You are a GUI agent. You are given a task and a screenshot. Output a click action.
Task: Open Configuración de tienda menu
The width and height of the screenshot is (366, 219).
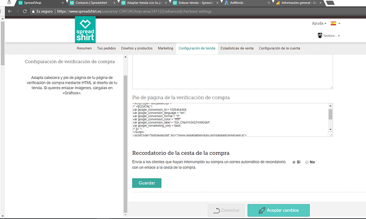point(197,48)
